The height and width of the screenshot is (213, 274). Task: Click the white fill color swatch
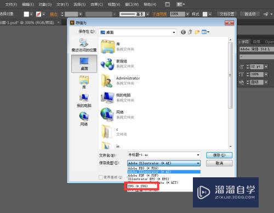tap(26, 14)
